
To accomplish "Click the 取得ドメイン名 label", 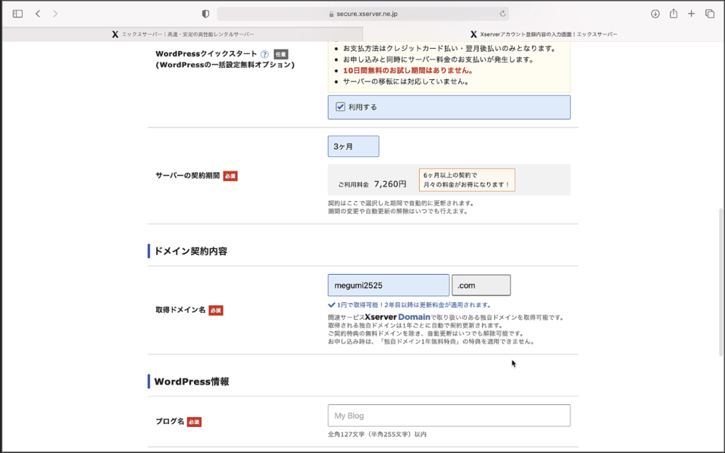I will (x=181, y=310).
